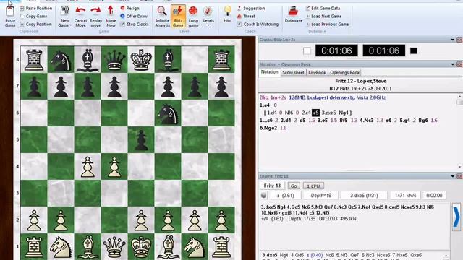
Task: Click the Fritz 13 engine button
Action: [x=272, y=186]
